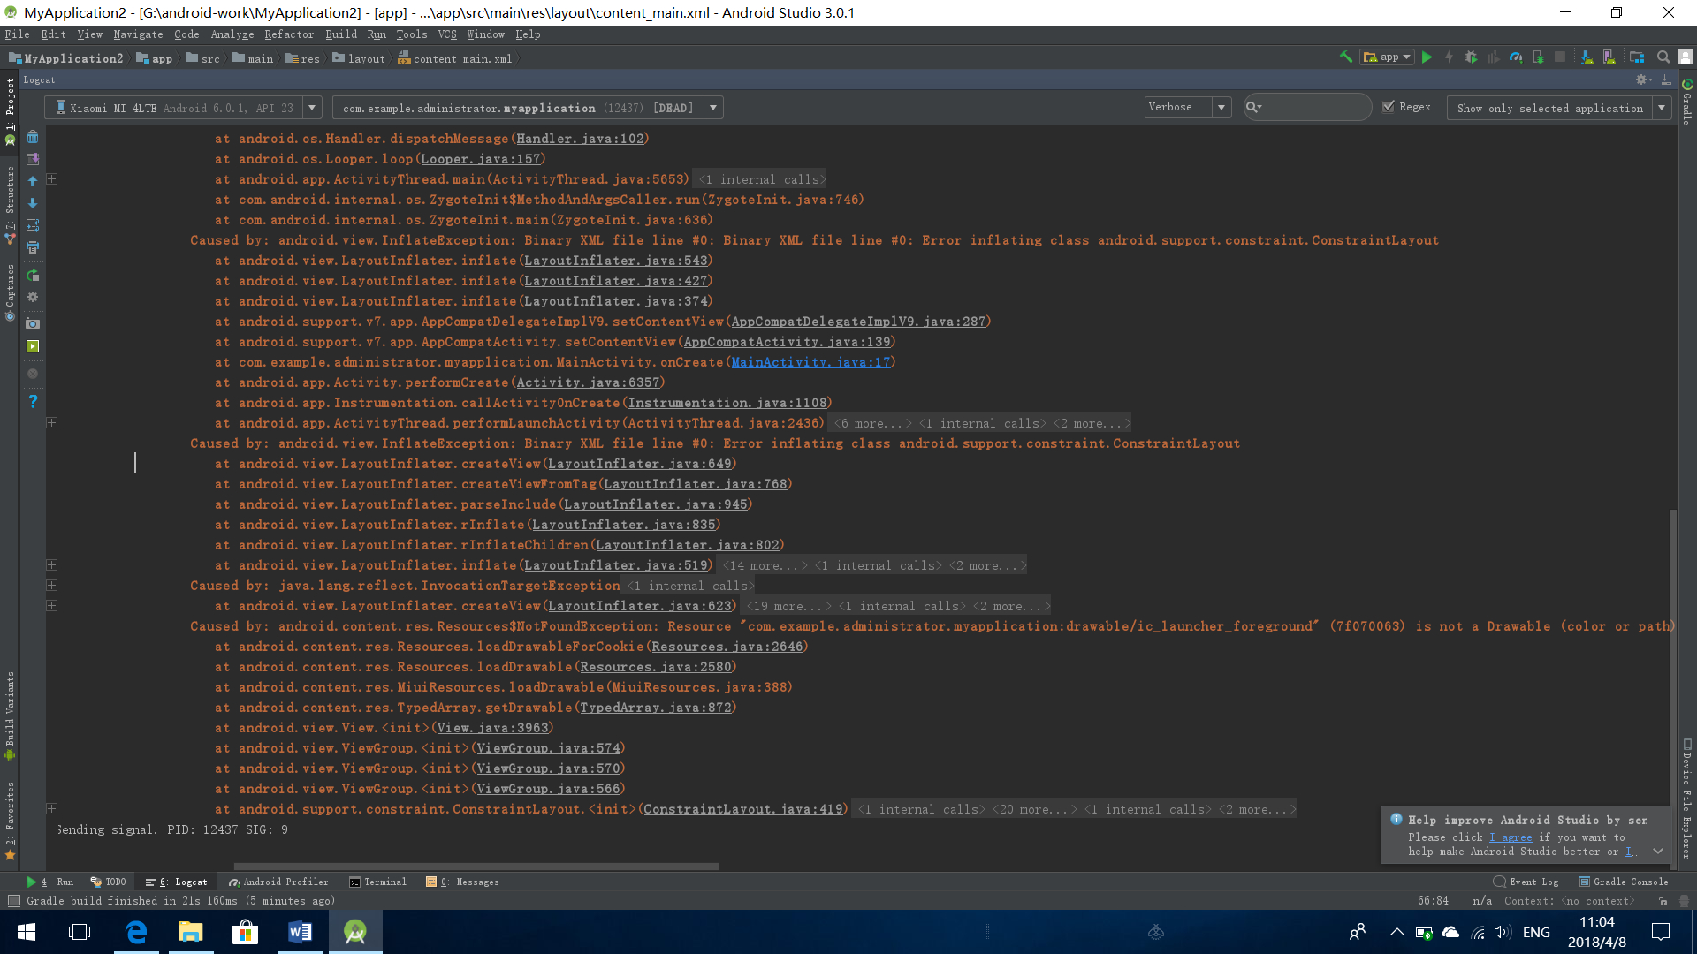1697x954 pixels.
Task: Toggle the Regex checkbox
Action: (x=1389, y=107)
